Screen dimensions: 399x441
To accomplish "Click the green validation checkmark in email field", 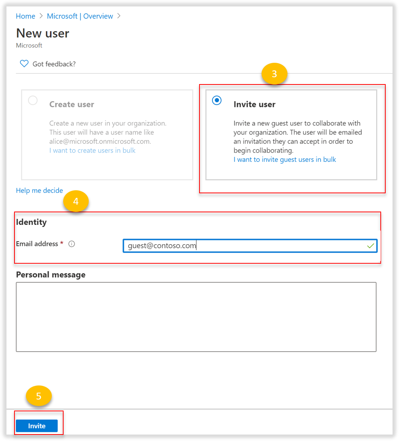I will click(x=370, y=246).
